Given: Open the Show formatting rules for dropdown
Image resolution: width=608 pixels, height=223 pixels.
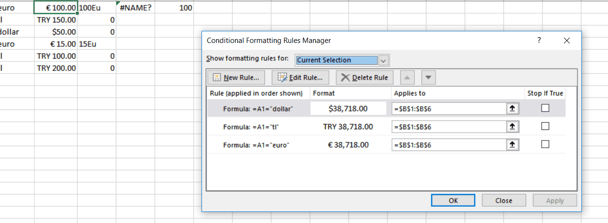Looking at the screenshot, I should click(383, 60).
